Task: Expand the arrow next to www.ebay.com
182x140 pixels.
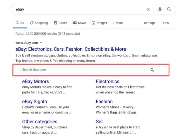Action: [41, 43]
